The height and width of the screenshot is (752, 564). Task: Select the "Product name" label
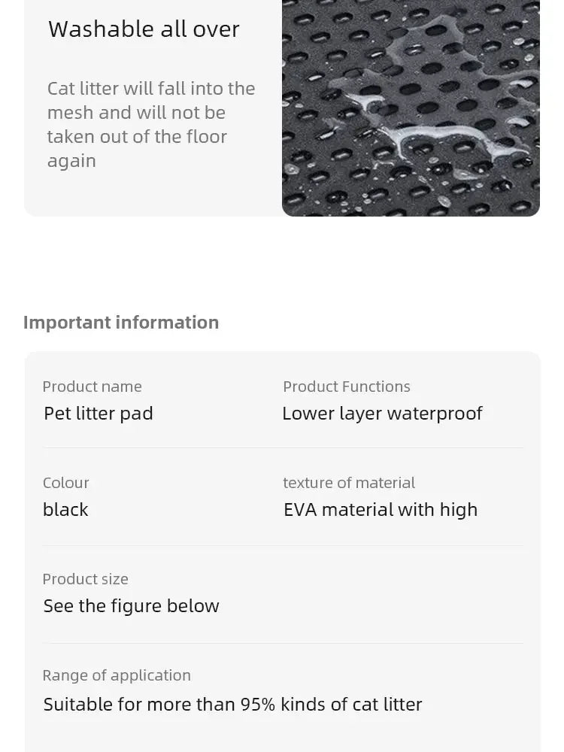tap(92, 387)
